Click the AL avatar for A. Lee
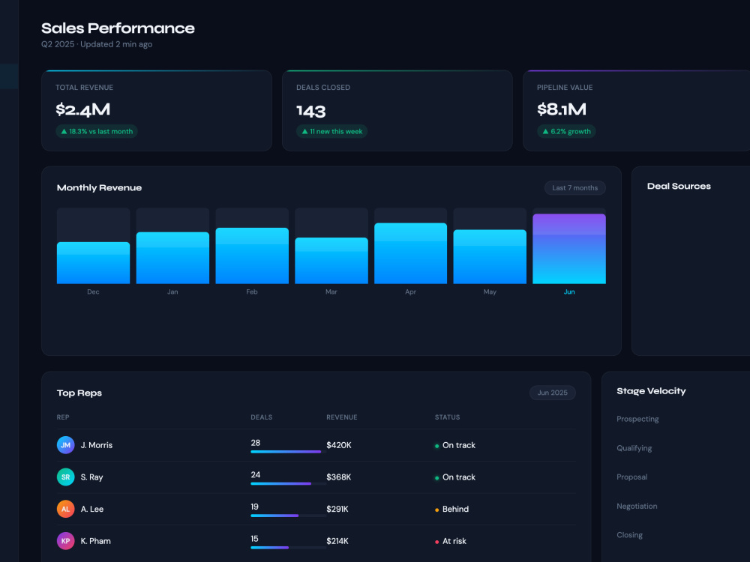Screen dimensions: 750x562 click(65, 509)
